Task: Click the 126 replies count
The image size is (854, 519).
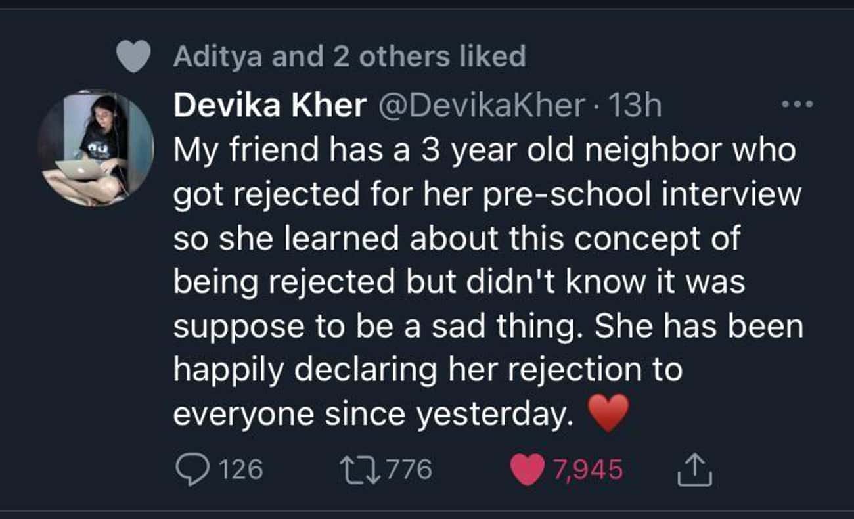Action: click(240, 469)
